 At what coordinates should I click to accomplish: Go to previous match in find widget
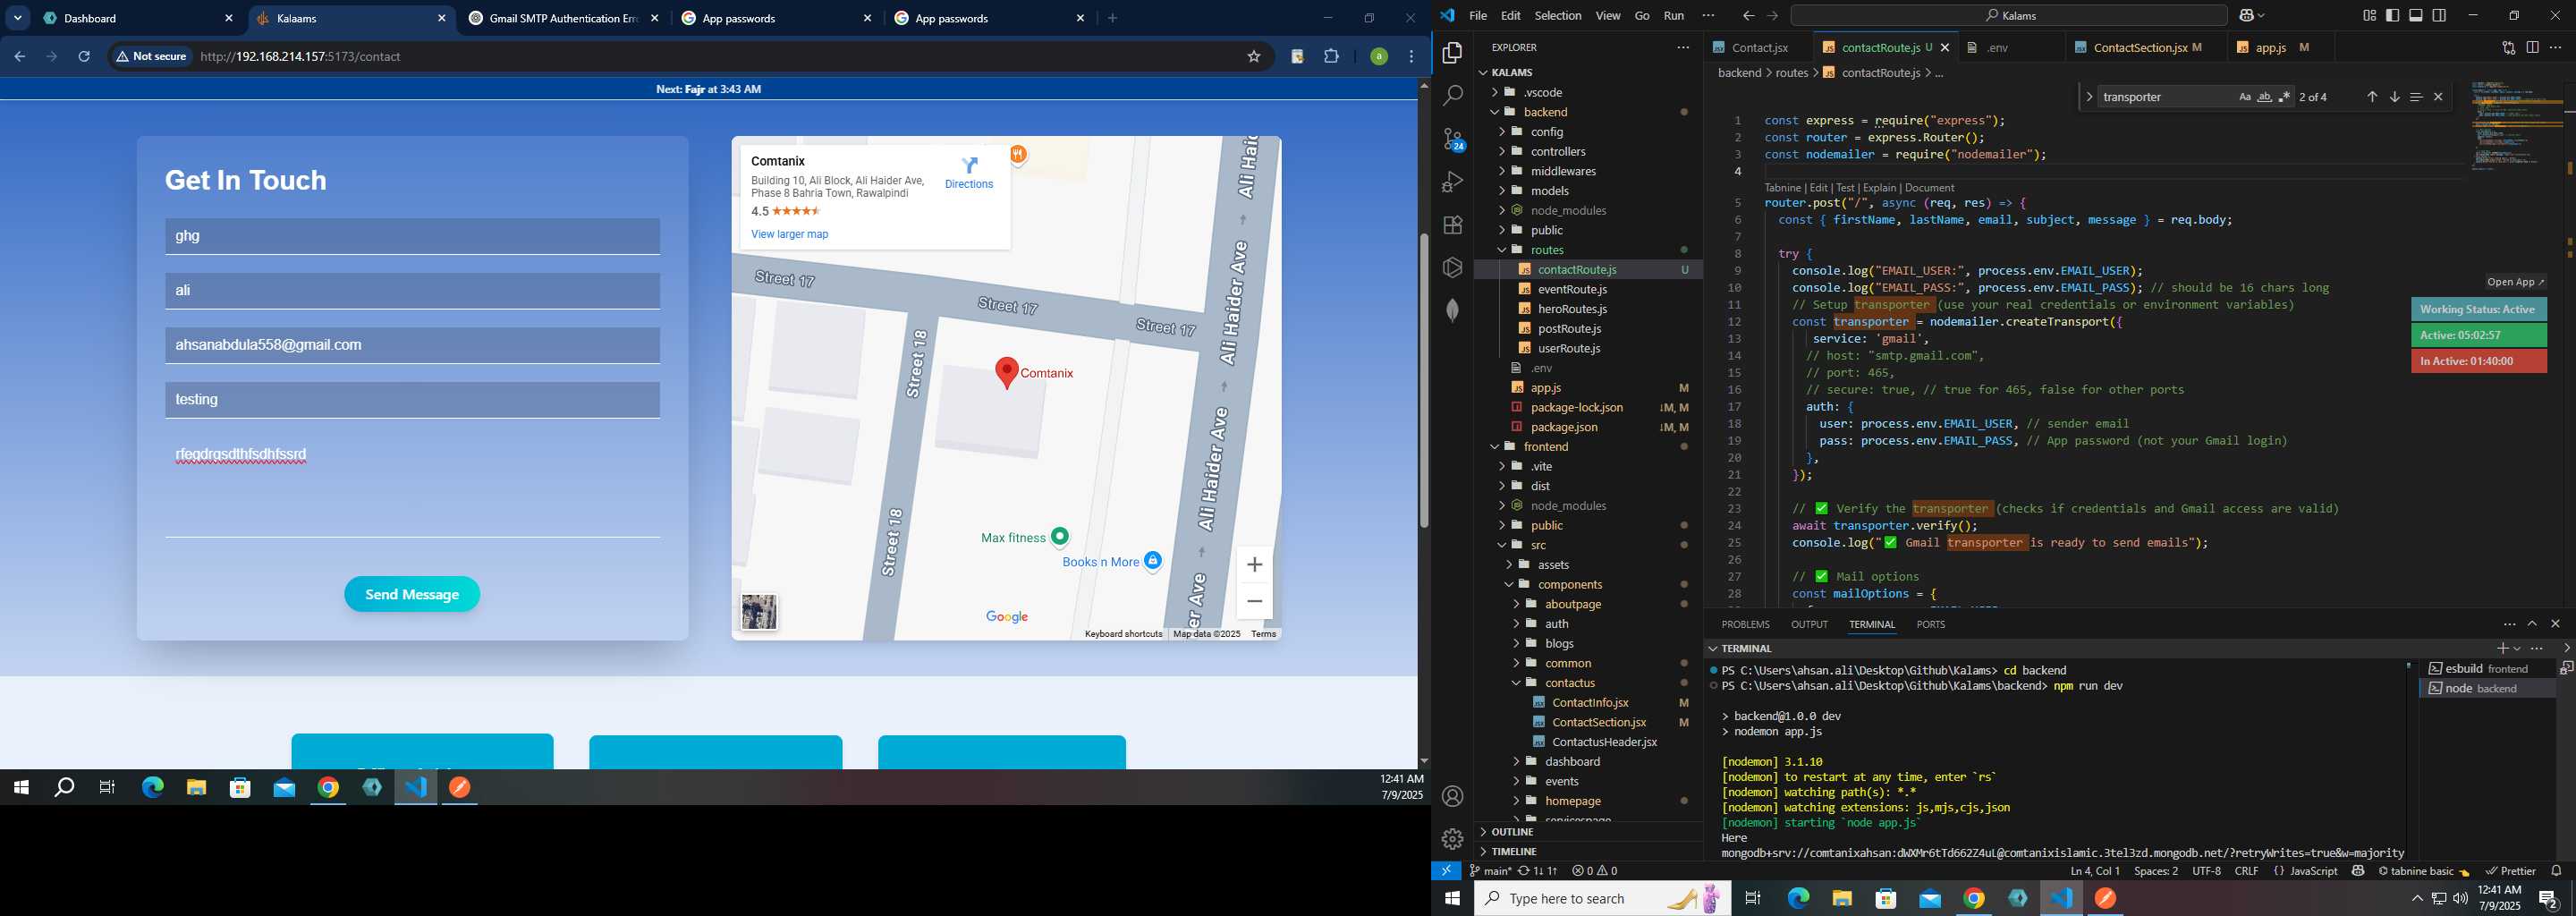[x=2372, y=97]
